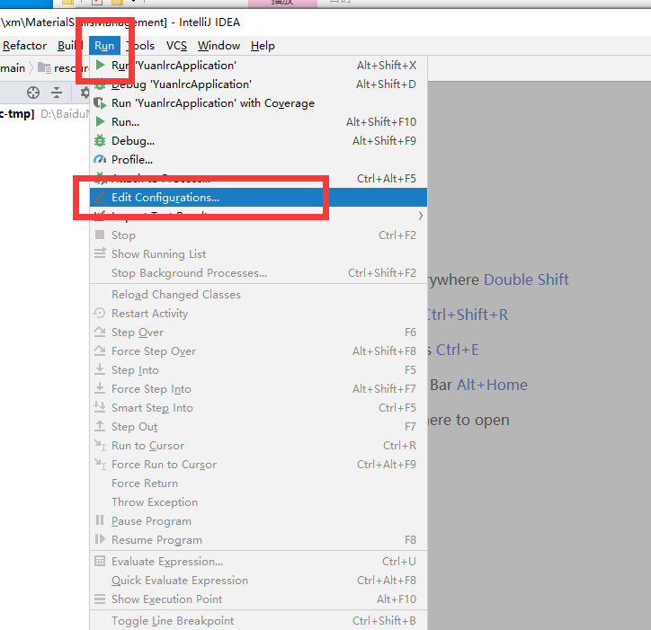Click the Show Running List icon
Screen dimensions: 651x630
[100, 253]
